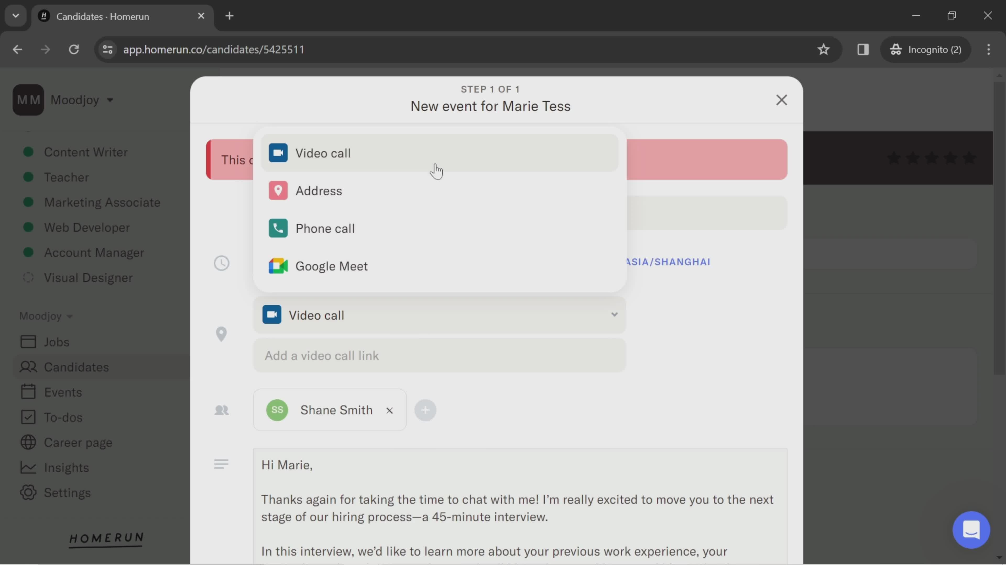The height and width of the screenshot is (565, 1006).
Task: Close the Candidates Homerun tab
Action: [201, 16]
